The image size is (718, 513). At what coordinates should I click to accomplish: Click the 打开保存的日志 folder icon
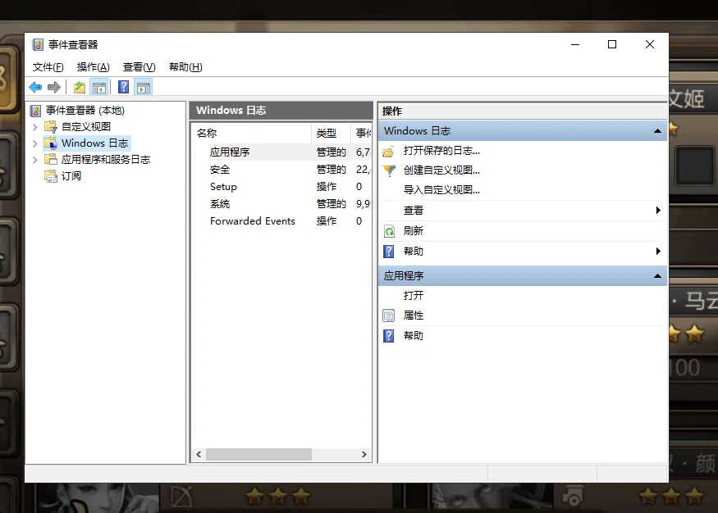click(x=389, y=152)
